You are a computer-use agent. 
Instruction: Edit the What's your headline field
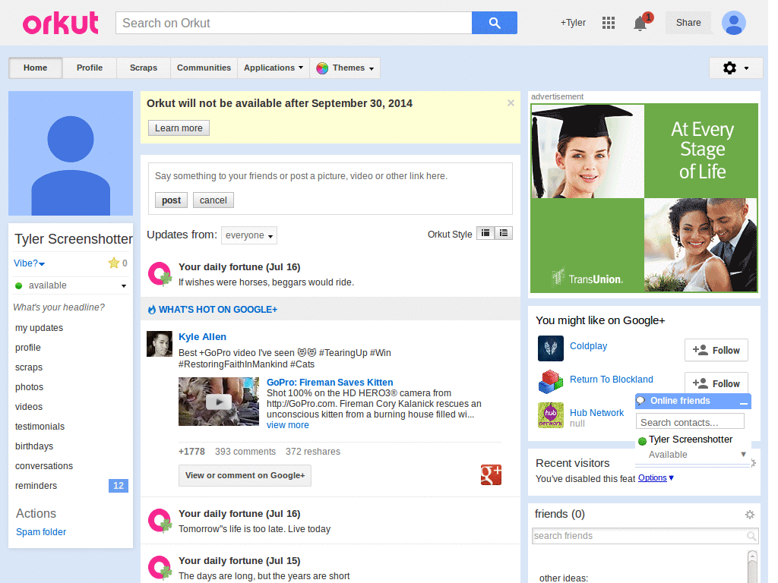[x=59, y=307]
